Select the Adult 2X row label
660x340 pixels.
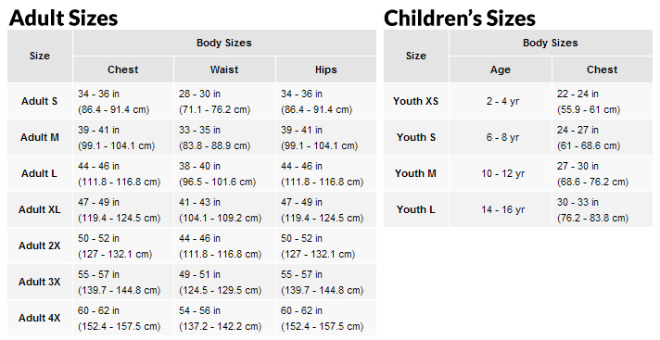(x=40, y=246)
